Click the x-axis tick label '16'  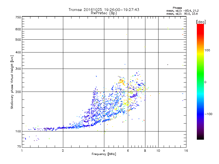186,151
